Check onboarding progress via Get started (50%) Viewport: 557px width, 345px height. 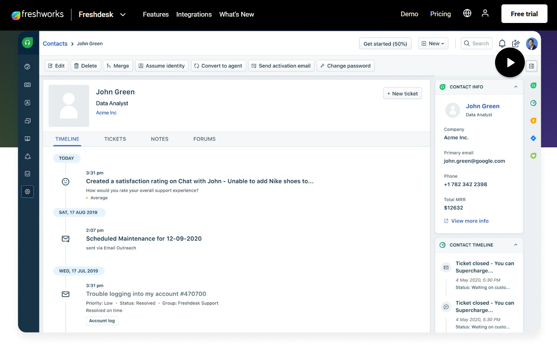click(x=385, y=44)
